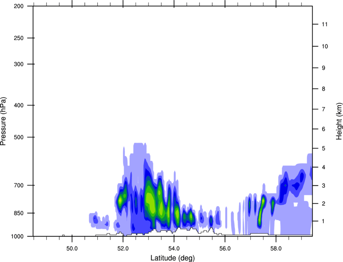This screenshot has width=343, height=262.
Task: Click the 'Latitude (deg)' axis title
Action: 172,258
